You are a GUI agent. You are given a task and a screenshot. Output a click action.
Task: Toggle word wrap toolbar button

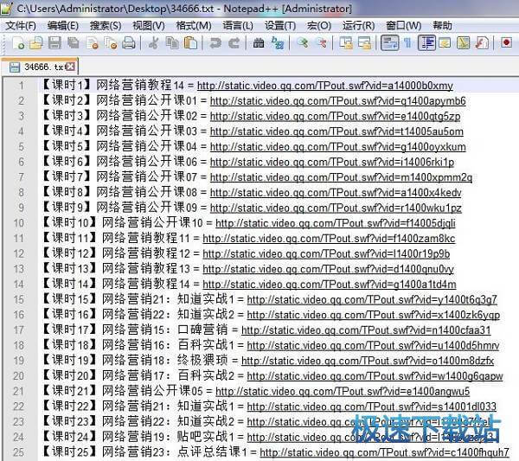point(389,43)
